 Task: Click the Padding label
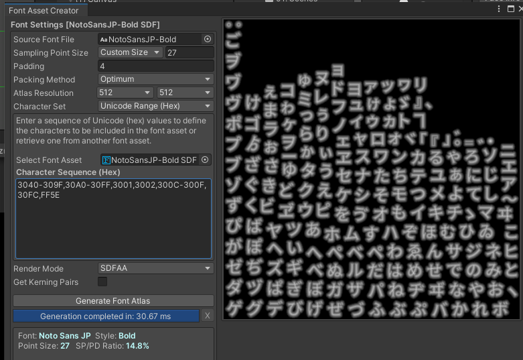pos(29,66)
